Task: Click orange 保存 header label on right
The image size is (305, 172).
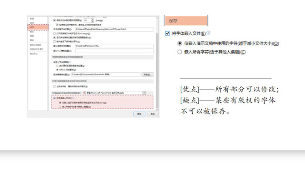Action: coord(186,21)
